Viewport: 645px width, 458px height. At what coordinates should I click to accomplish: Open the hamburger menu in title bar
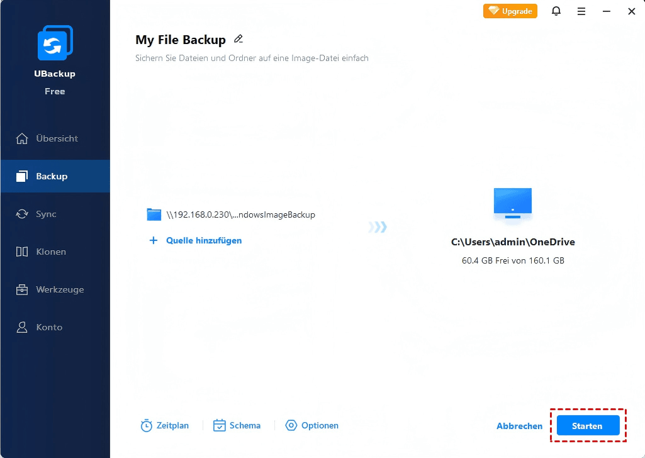(581, 11)
